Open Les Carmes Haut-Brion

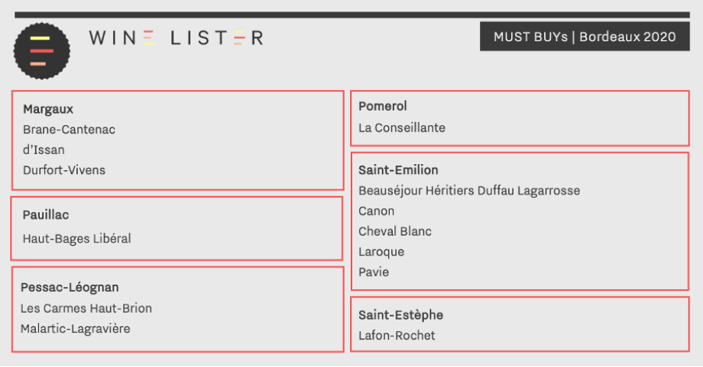point(86,308)
